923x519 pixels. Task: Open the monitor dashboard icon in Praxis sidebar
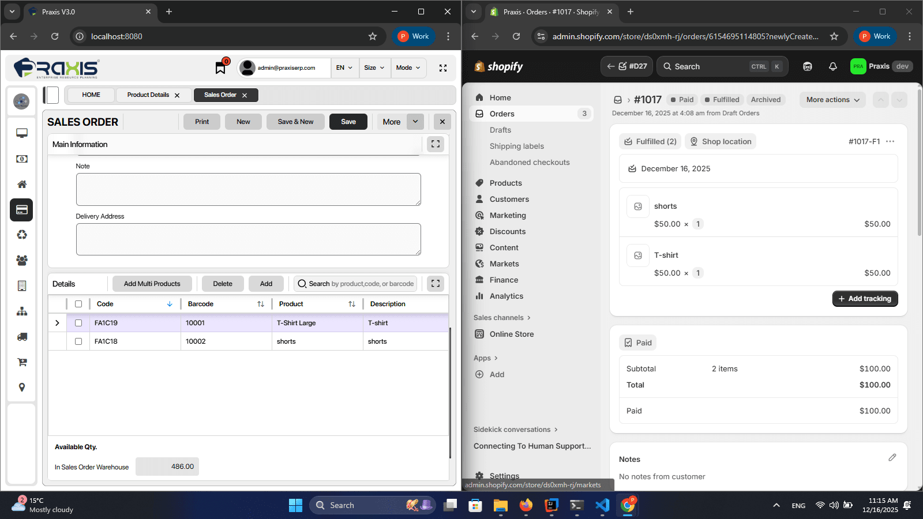tap(22, 133)
